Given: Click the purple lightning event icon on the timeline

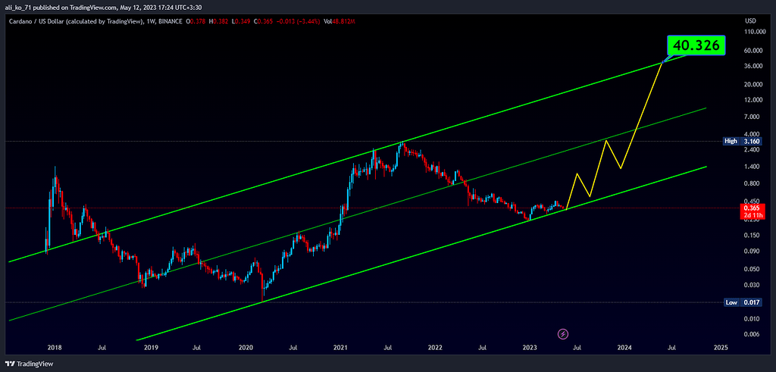Looking at the screenshot, I should (562, 333).
